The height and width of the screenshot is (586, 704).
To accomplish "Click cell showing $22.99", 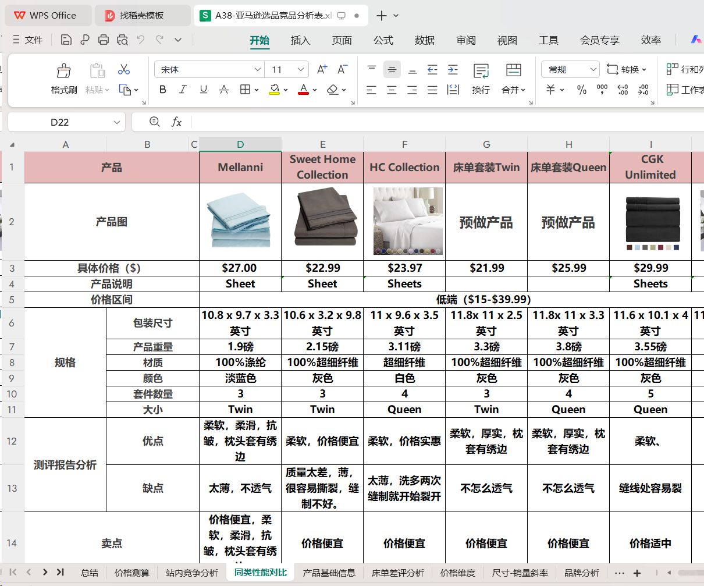I will click(322, 268).
